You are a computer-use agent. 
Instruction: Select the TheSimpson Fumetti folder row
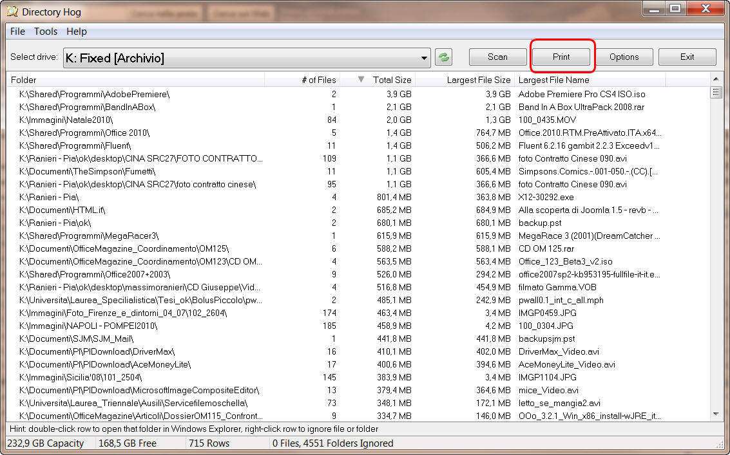pos(129,171)
